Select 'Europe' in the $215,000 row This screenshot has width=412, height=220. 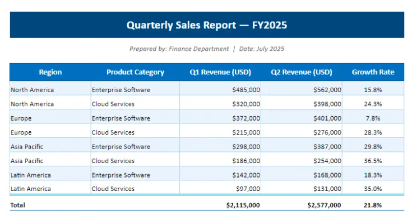pyautogui.click(x=21, y=133)
